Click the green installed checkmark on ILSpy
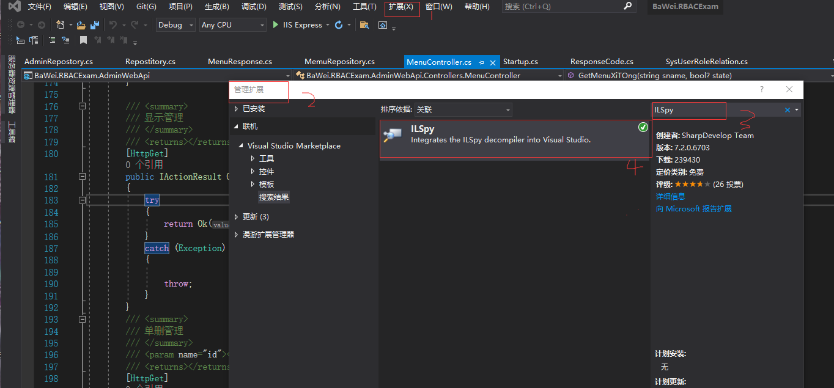Image resolution: width=834 pixels, height=388 pixels. (x=643, y=127)
